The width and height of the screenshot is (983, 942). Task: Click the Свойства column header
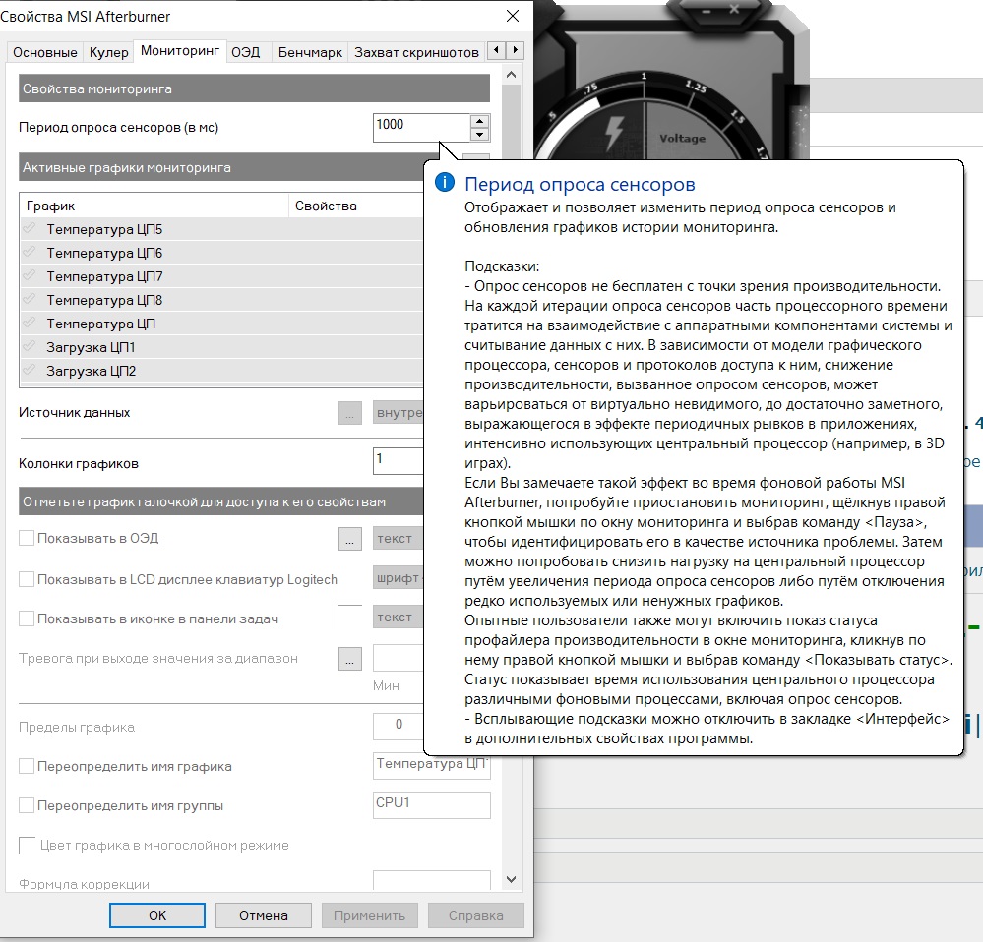coord(356,206)
